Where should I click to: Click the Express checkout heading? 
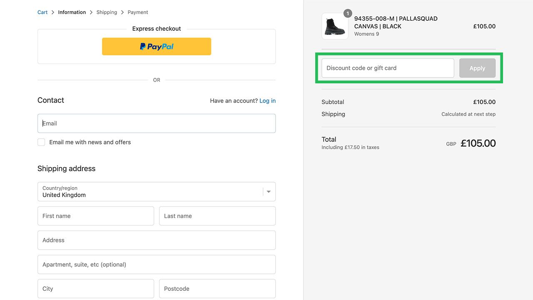click(157, 29)
